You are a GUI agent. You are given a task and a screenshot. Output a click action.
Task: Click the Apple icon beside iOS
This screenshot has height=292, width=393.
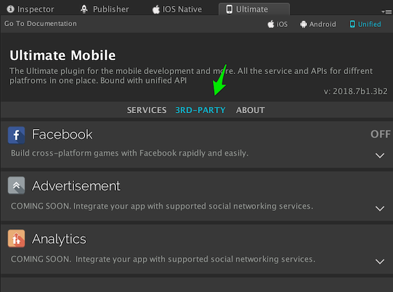(x=271, y=24)
